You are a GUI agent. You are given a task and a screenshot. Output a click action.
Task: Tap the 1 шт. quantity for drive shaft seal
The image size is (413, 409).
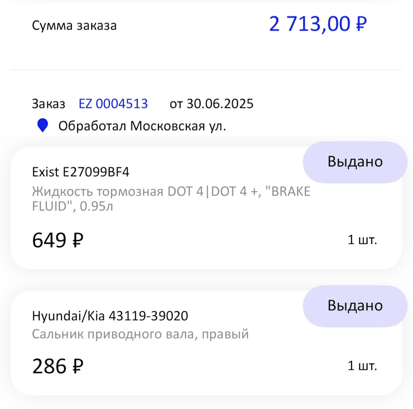click(362, 366)
